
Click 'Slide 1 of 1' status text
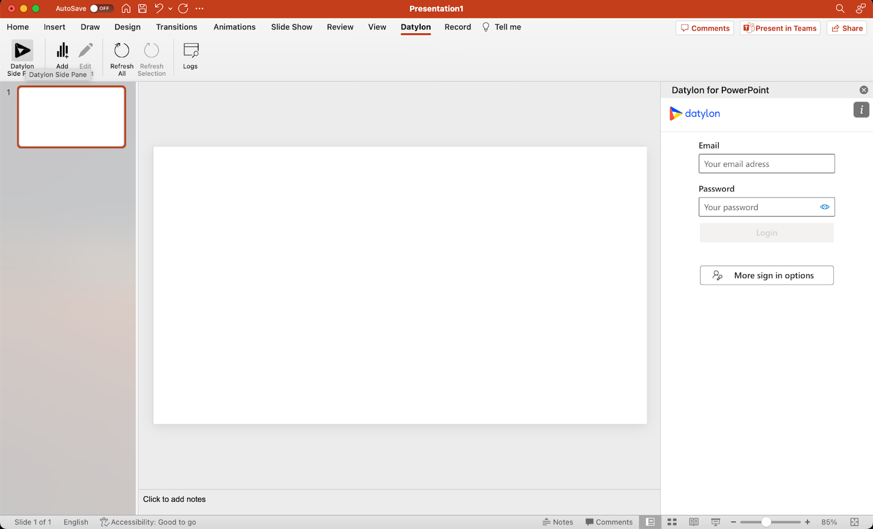pos(33,522)
